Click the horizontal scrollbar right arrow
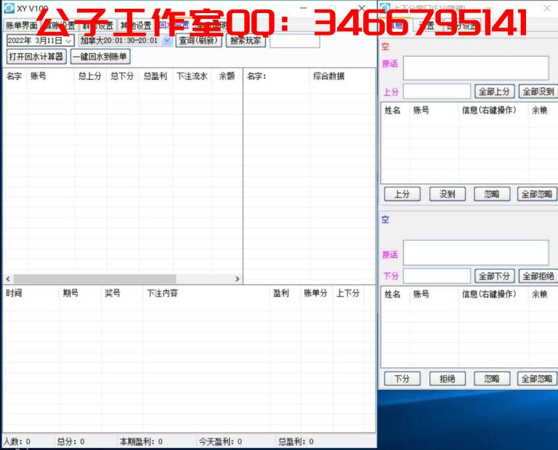This screenshot has width=558, height=450. [x=238, y=278]
